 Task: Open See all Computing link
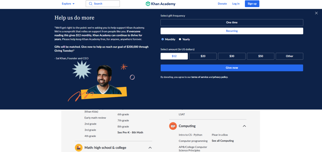[223, 141]
